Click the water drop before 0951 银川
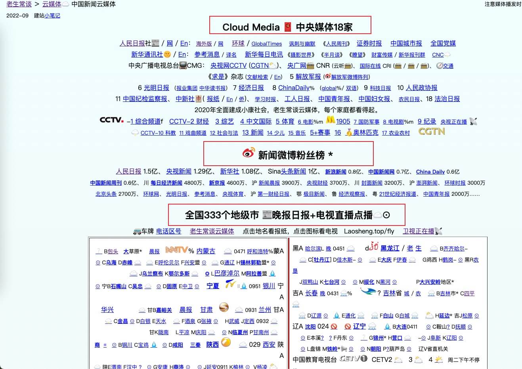522x369 pixels. (244, 286)
